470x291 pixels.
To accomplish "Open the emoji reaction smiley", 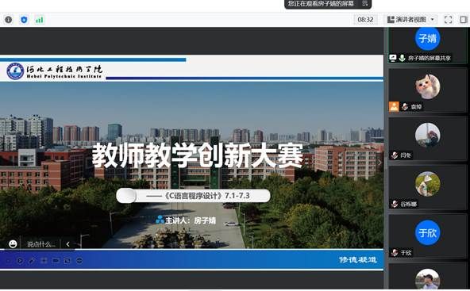I will tap(13, 244).
